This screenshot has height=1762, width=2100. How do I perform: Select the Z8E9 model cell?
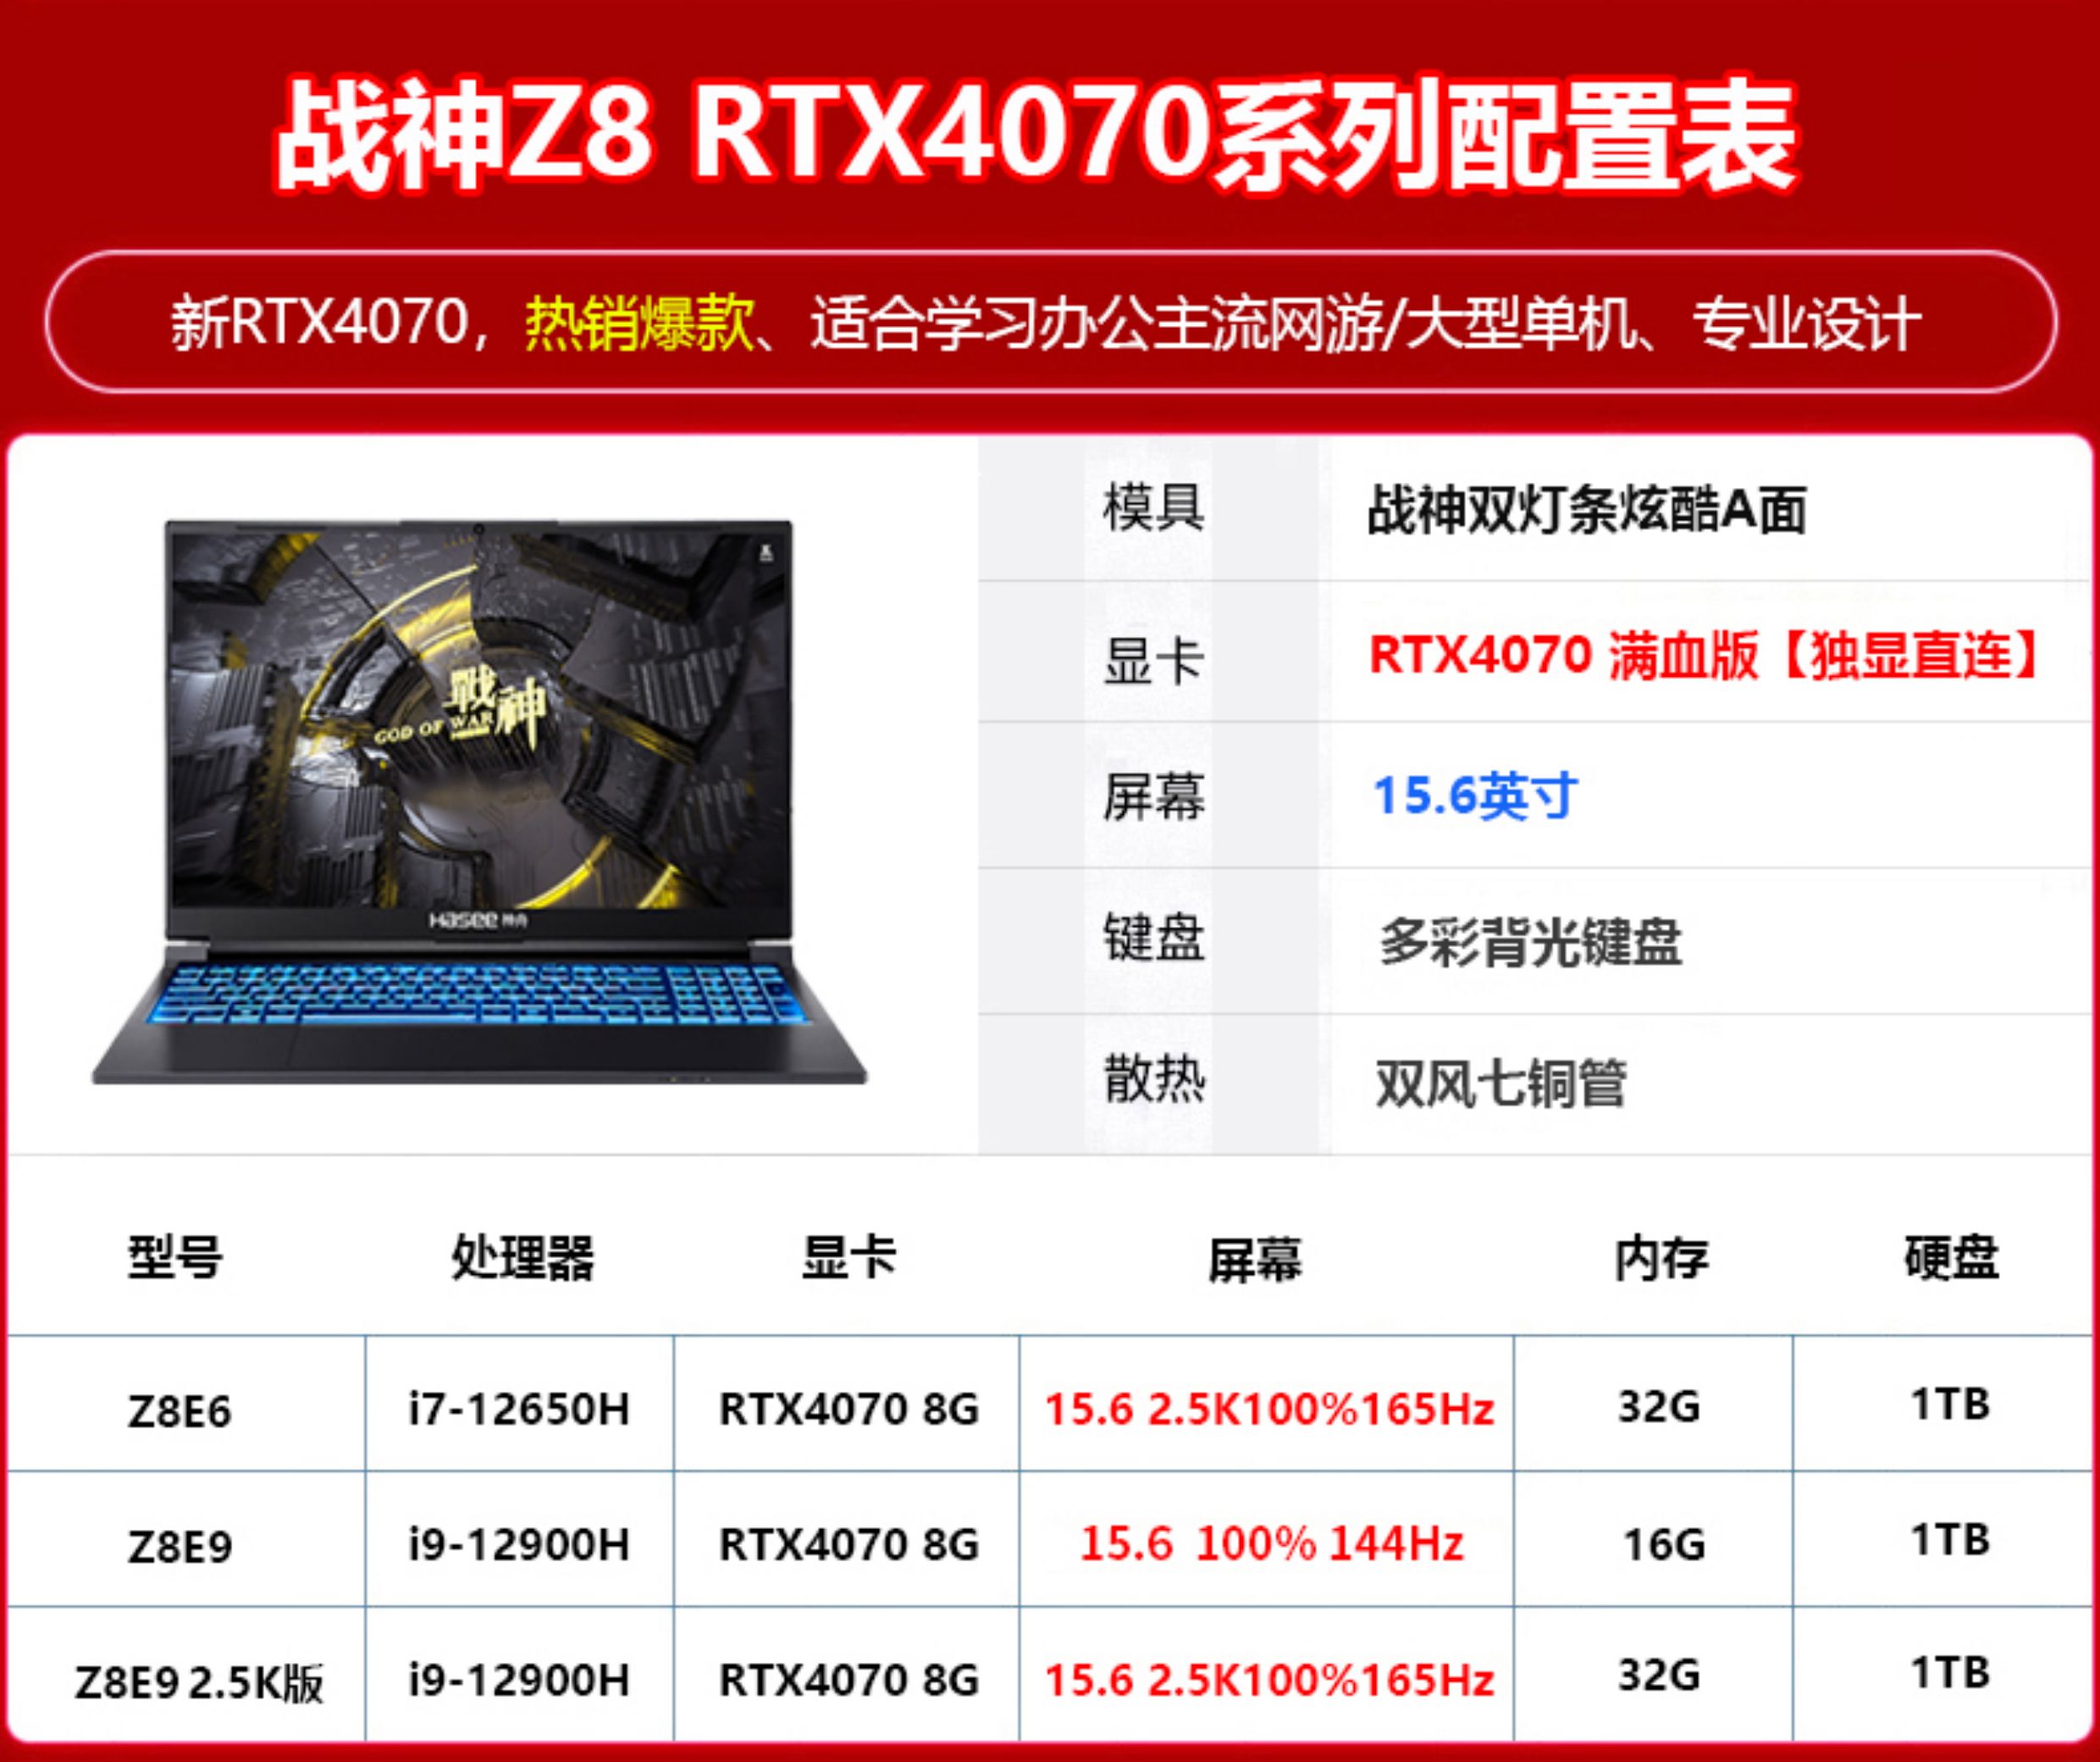[180, 1547]
